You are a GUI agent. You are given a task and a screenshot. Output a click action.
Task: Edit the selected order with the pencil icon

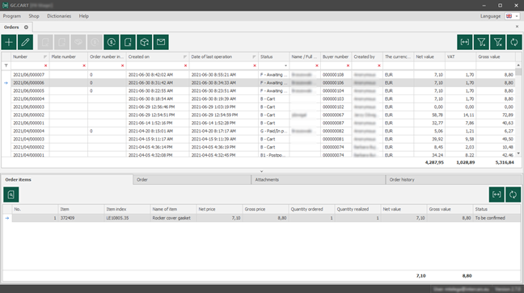[25, 42]
